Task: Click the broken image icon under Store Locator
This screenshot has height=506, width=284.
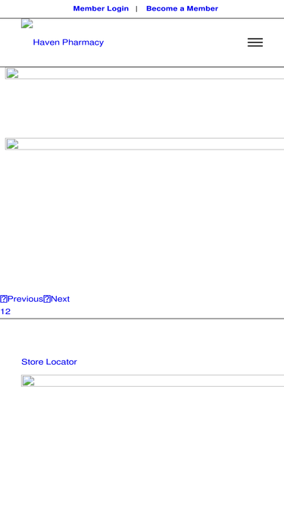Action: pyautogui.click(x=28, y=381)
